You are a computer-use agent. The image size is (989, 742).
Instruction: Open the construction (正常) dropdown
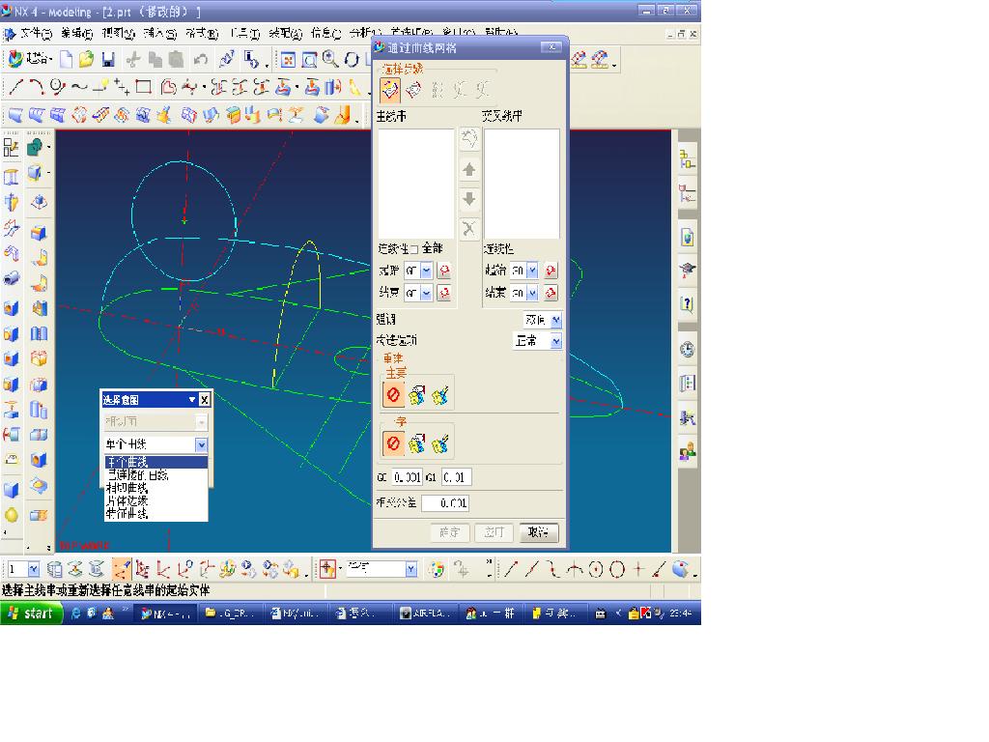coord(555,341)
